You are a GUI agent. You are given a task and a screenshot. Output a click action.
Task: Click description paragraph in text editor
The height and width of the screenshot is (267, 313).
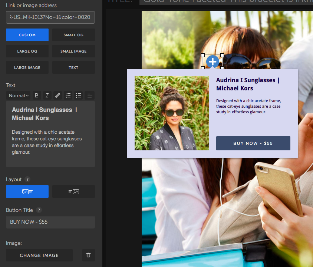point(47,142)
